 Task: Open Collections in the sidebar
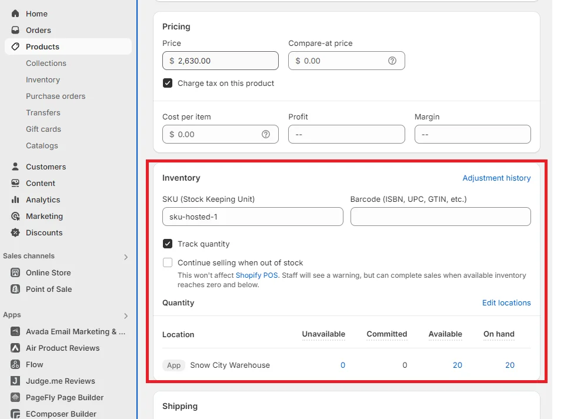point(46,64)
